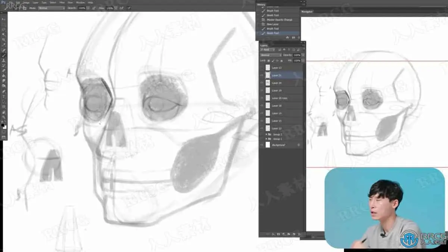Select the Pen tool
This screenshot has width=448, height=252.
(4, 91)
